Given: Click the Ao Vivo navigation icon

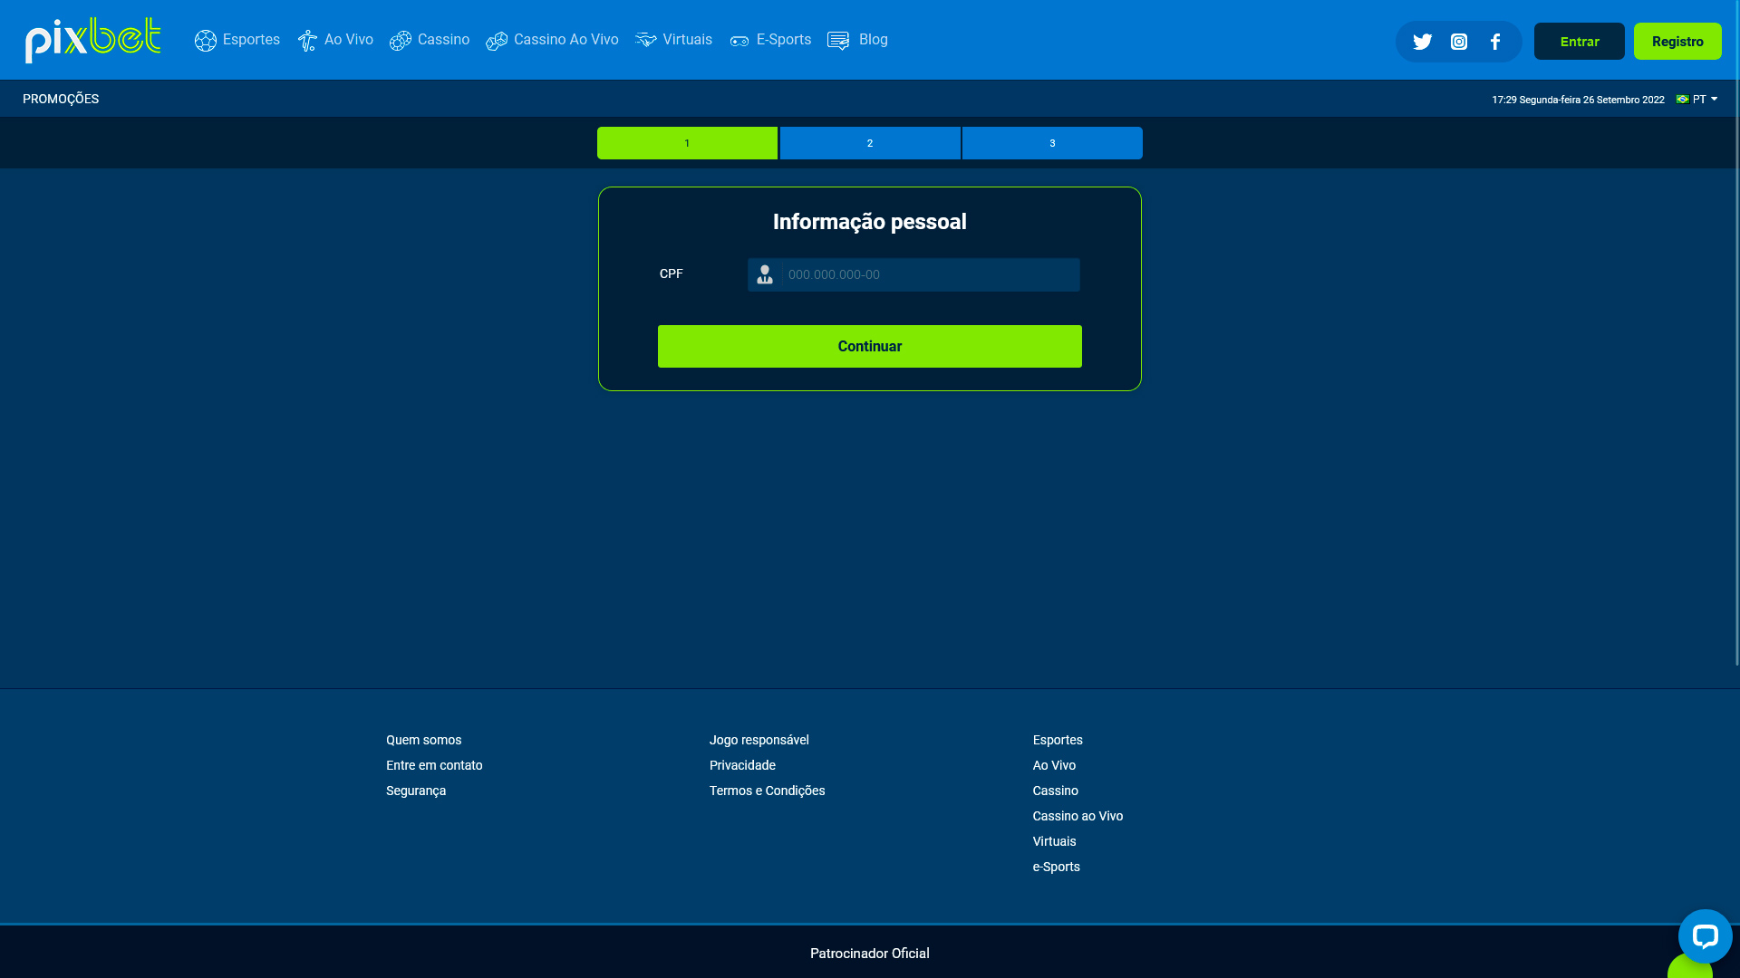Looking at the screenshot, I should point(308,40).
